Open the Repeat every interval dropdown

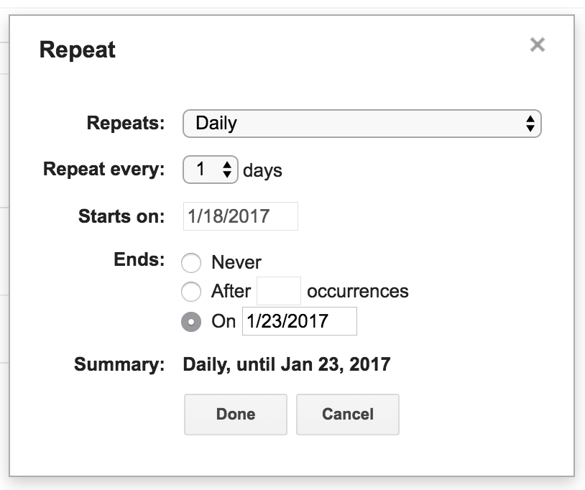210,170
